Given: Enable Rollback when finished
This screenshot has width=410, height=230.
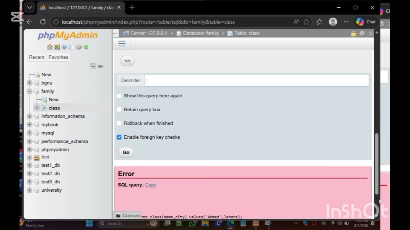Looking at the screenshot, I should pyautogui.click(x=119, y=123).
